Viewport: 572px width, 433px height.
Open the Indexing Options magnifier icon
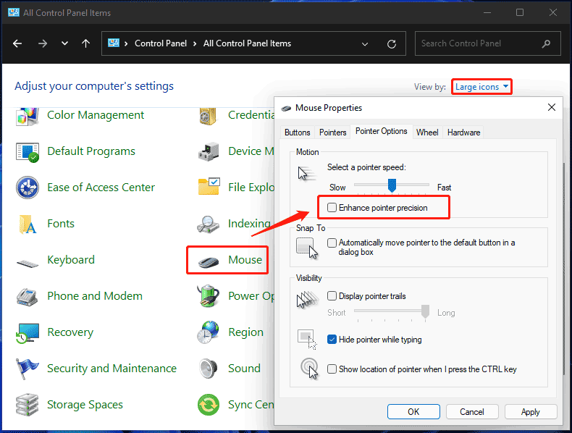pos(208,224)
